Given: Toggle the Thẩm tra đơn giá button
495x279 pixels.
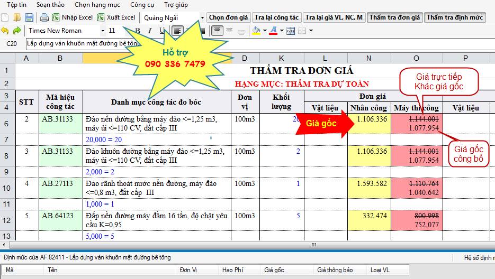Looking at the screenshot, I should (x=394, y=17).
